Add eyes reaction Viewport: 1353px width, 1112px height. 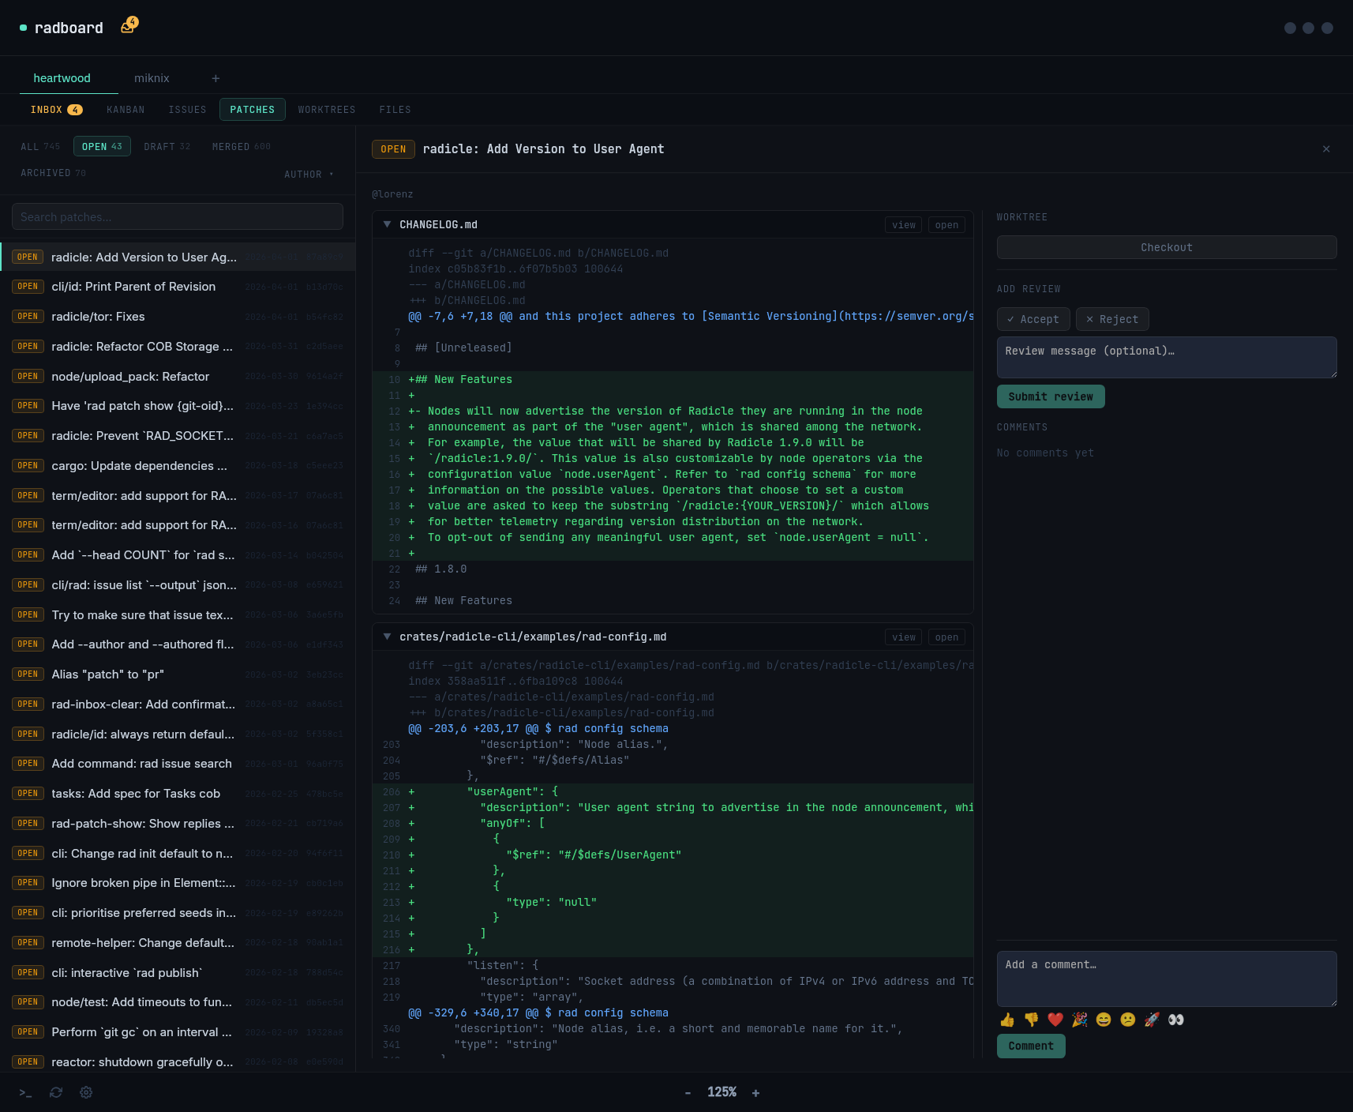(1176, 1020)
